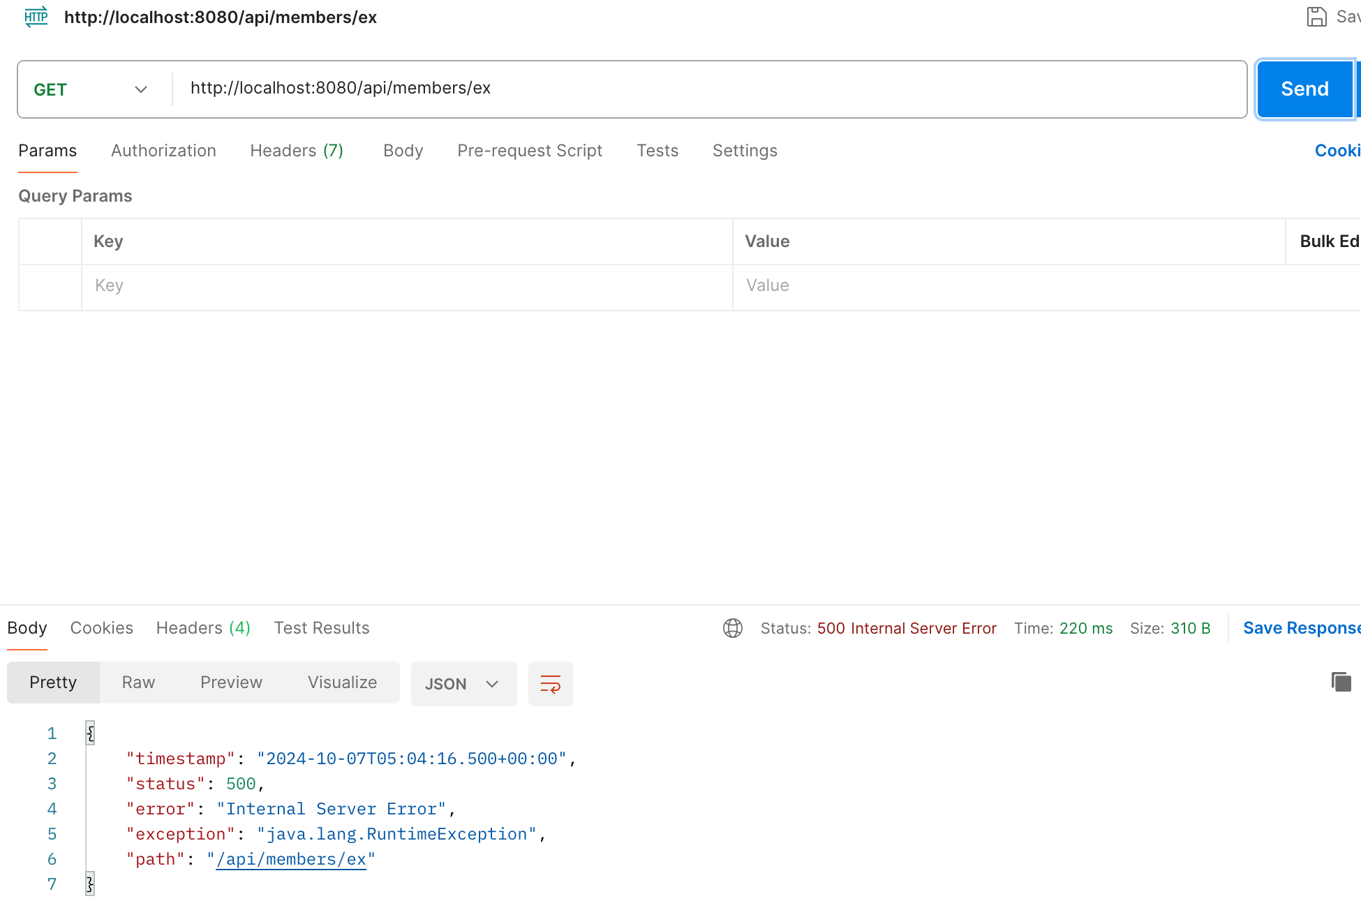Collapse JSON at opening brace on line 1

90,733
